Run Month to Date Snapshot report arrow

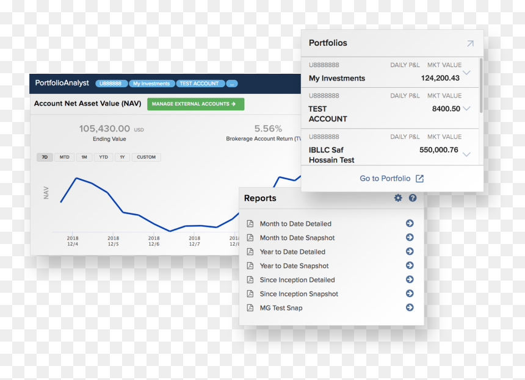(410, 237)
